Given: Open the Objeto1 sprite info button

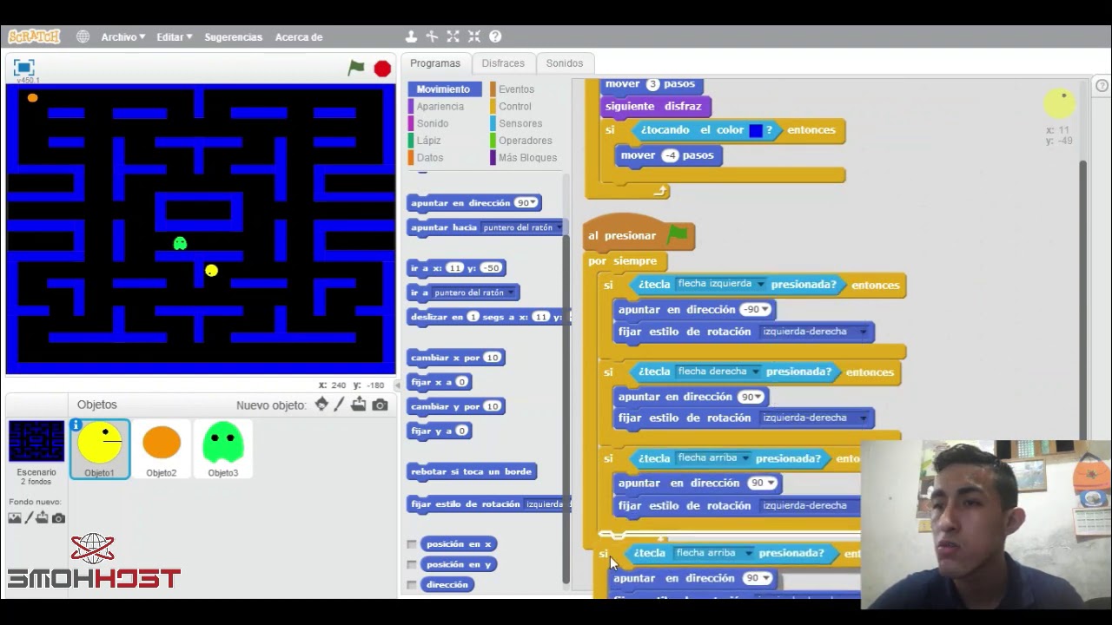Looking at the screenshot, I should point(76,425).
